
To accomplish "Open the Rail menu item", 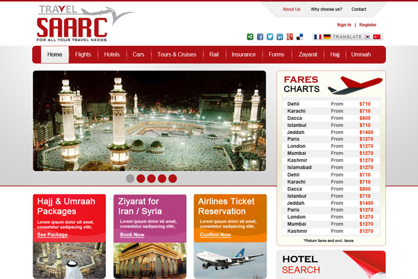I will click(214, 54).
